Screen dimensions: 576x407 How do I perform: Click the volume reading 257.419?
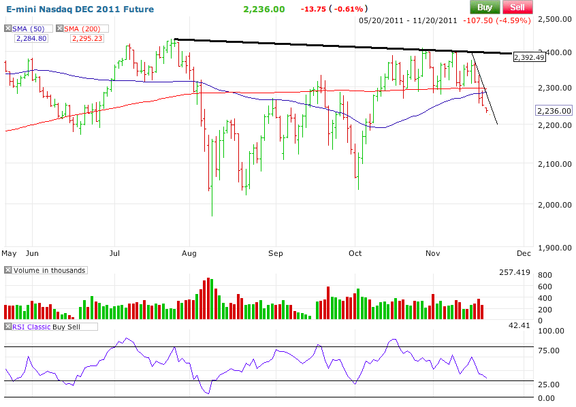click(515, 272)
